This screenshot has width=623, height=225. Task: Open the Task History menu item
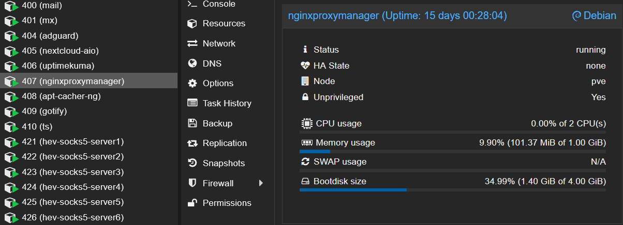tap(227, 103)
